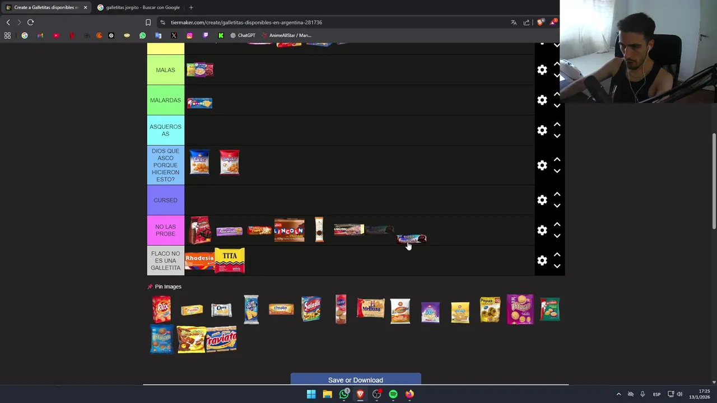
Task: Select the ASQUEROSAS tier label
Action: [x=165, y=130]
